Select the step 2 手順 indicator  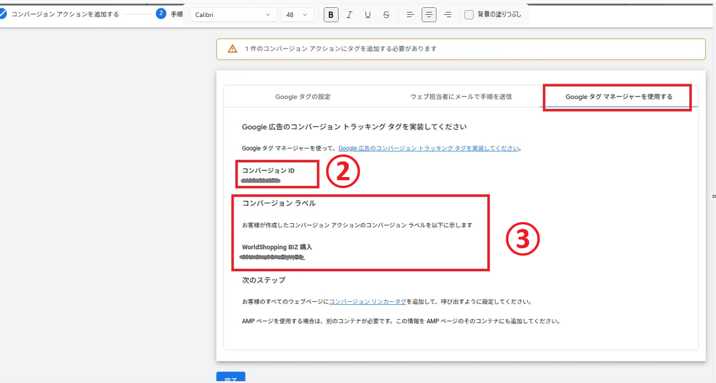pyautogui.click(x=161, y=14)
